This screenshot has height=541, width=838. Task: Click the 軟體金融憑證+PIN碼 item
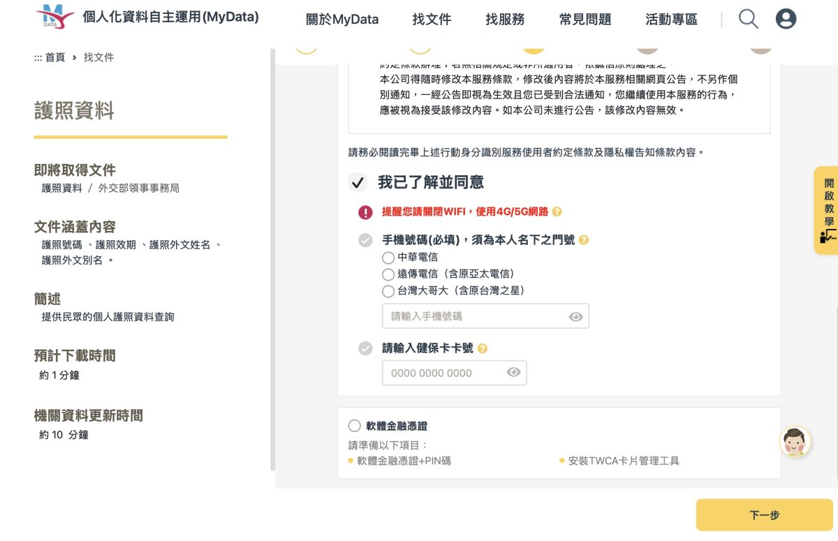tap(404, 461)
